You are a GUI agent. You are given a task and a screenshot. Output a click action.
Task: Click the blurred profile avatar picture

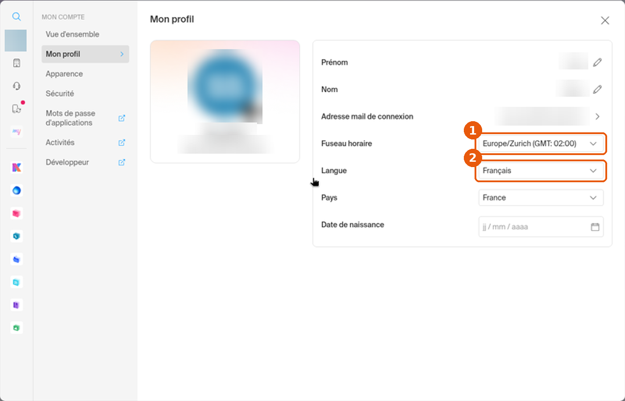click(x=225, y=86)
